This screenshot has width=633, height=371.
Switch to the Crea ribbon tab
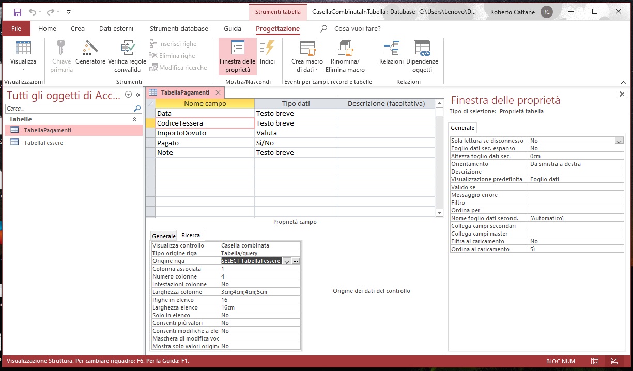coord(78,29)
